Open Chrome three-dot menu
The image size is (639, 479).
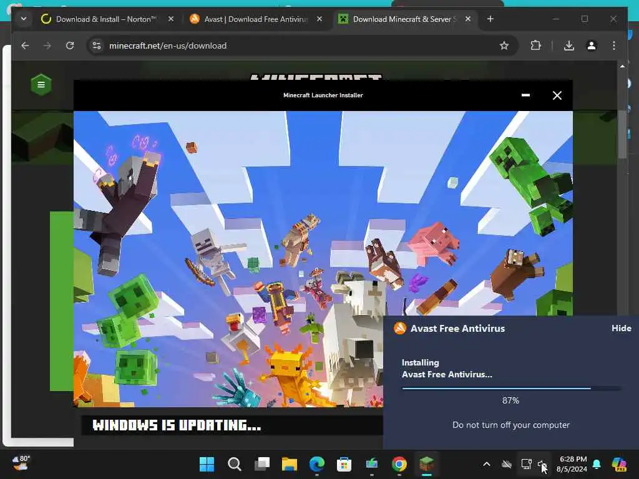point(614,46)
